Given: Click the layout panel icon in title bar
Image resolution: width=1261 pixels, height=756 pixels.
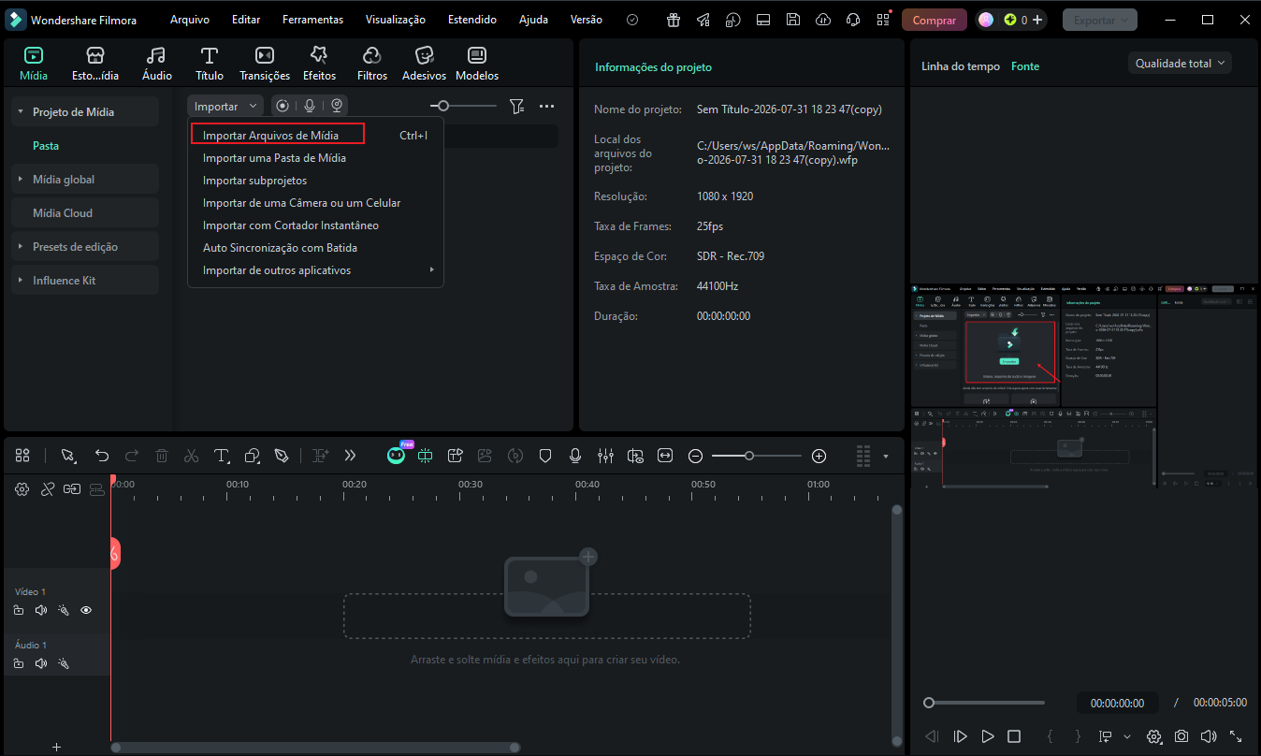Looking at the screenshot, I should (763, 20).
